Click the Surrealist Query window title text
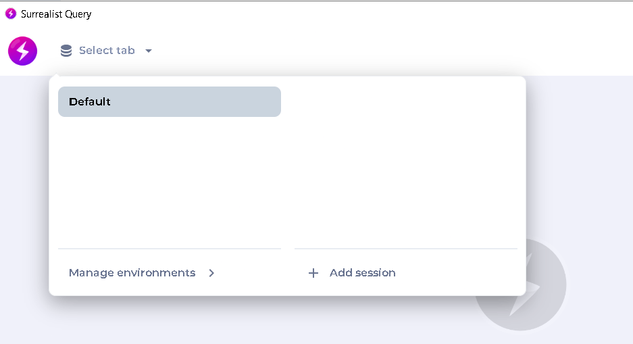 click(56, 14)
